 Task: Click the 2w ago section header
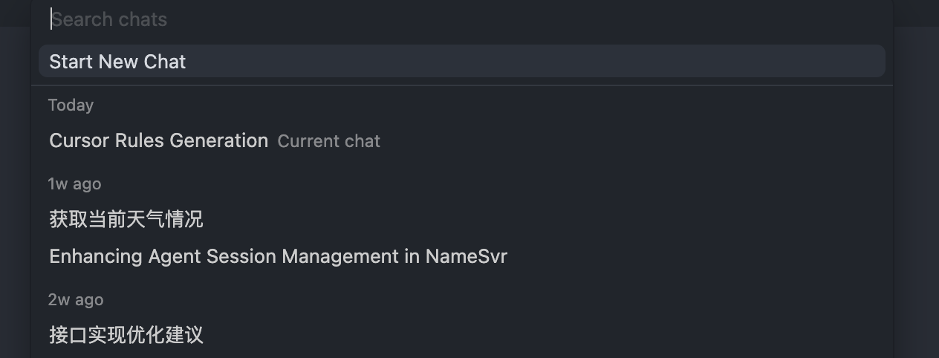click(76, 299)
